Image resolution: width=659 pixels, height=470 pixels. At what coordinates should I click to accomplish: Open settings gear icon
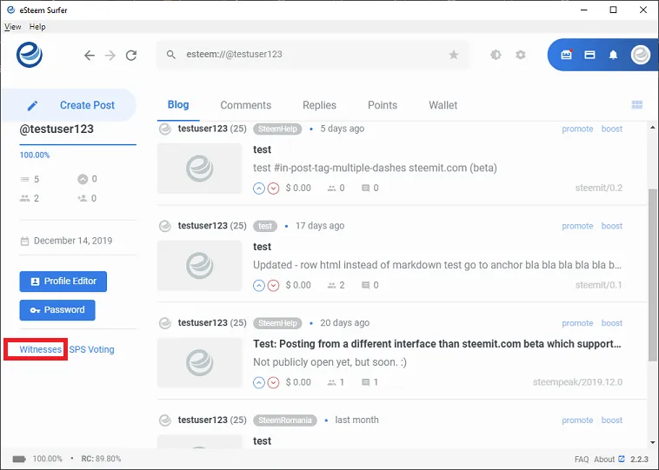[x=521, y=55]
